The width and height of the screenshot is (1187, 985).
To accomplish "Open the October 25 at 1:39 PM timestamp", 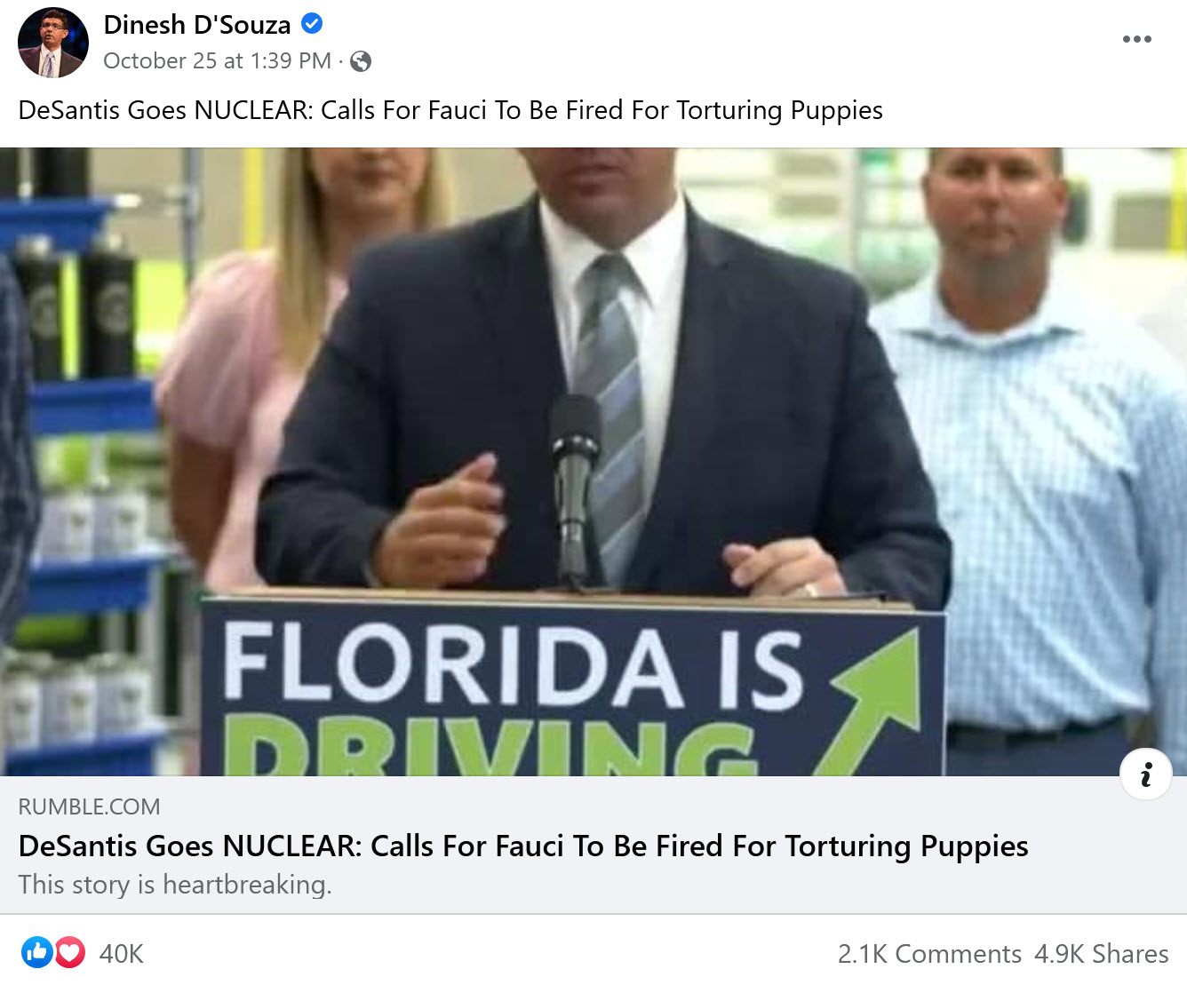I will point(217,60).
